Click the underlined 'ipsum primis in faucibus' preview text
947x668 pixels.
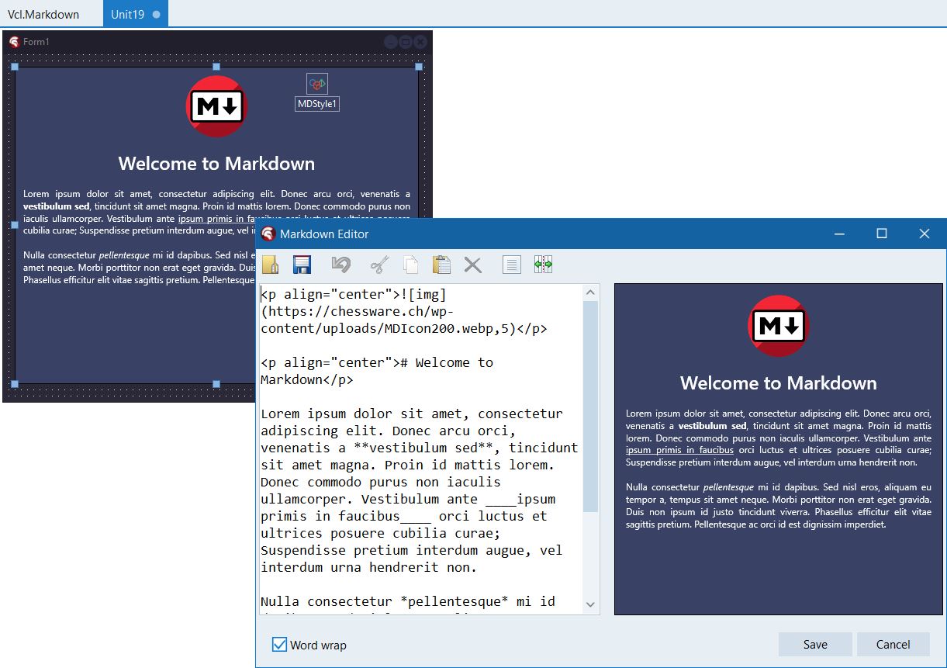[x=679, y=450]
